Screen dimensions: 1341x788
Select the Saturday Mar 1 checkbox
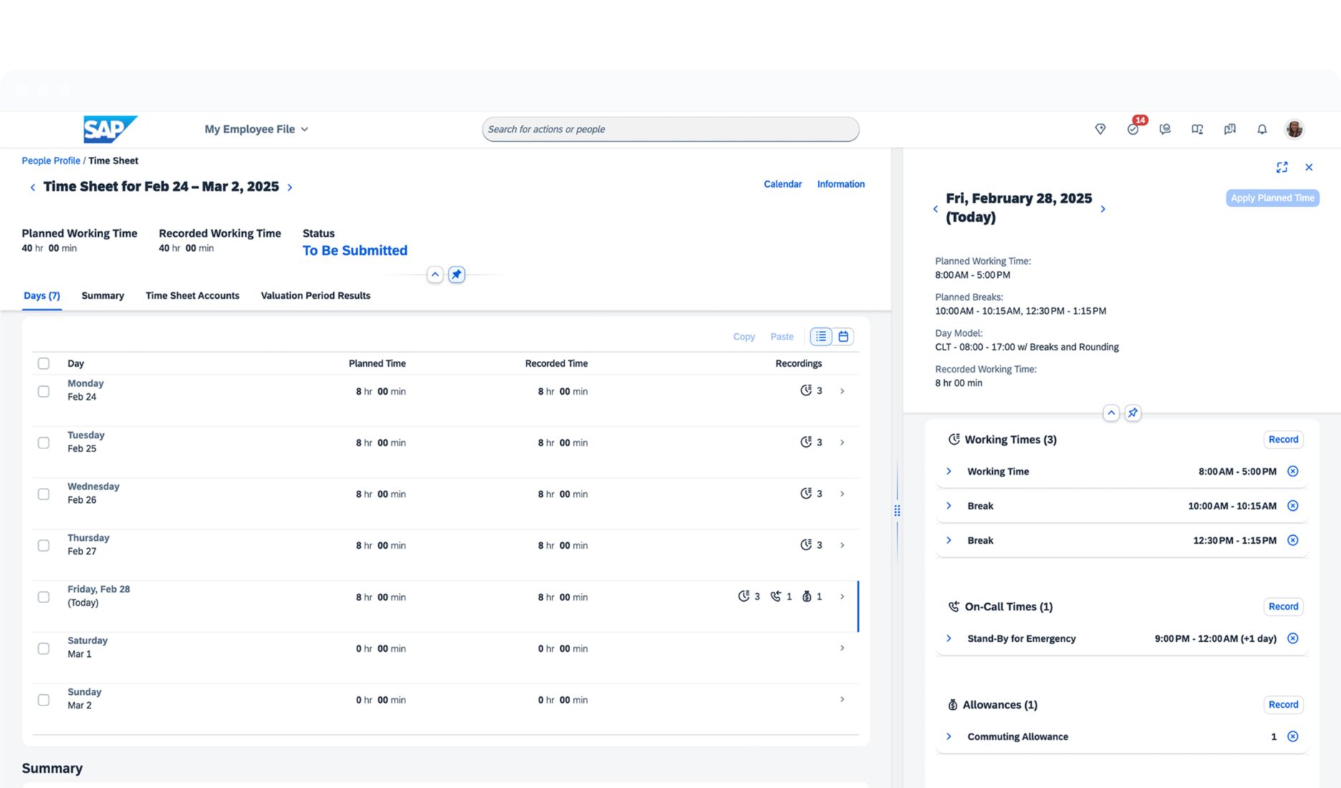44,648
